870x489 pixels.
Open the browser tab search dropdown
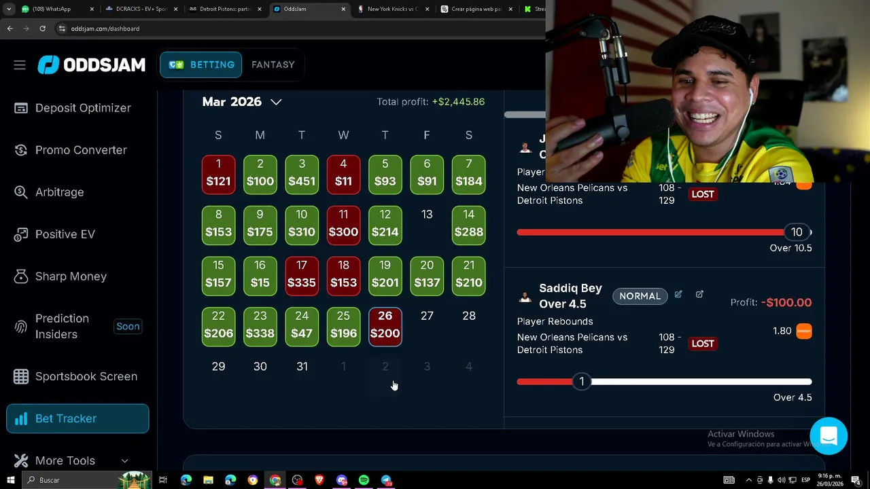point(8,9)
